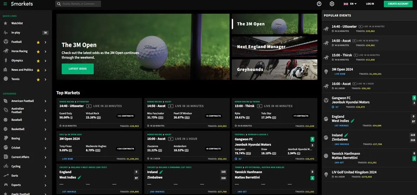Screen dimensions: 417x195
Task: Click the Horse Racing horse icon in sidebar
Action: tap(6, 51)
